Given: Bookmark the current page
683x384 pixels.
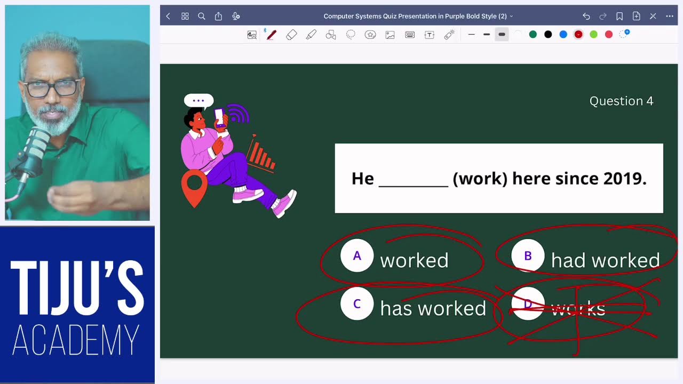Looking at the screenshot, I should pyautogui.click(x=620, y=17).
